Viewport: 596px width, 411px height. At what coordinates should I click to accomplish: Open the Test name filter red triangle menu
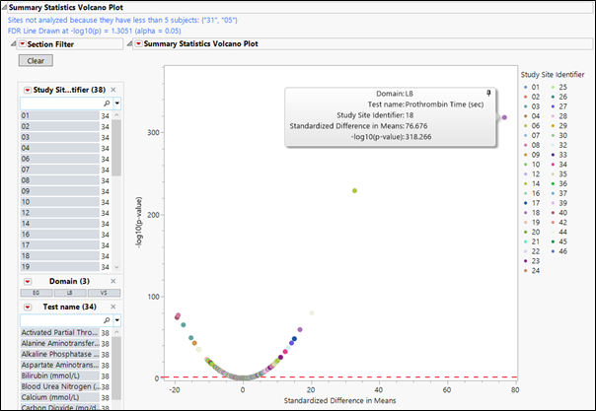[28, 307]
